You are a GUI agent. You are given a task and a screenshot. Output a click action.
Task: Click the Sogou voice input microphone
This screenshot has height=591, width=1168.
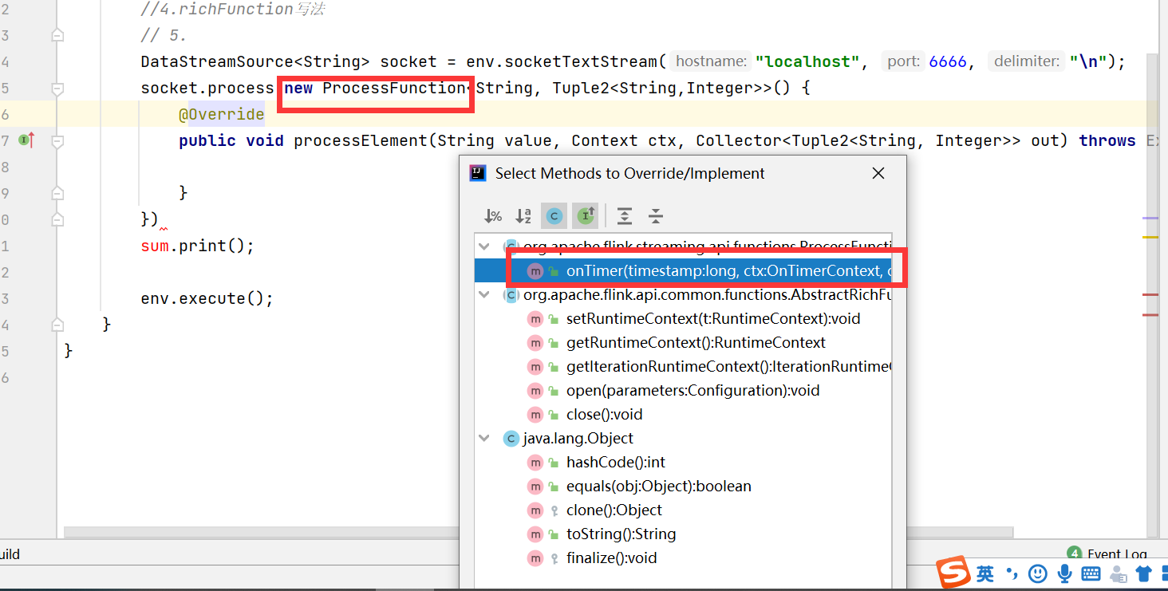click(1064, 573)
